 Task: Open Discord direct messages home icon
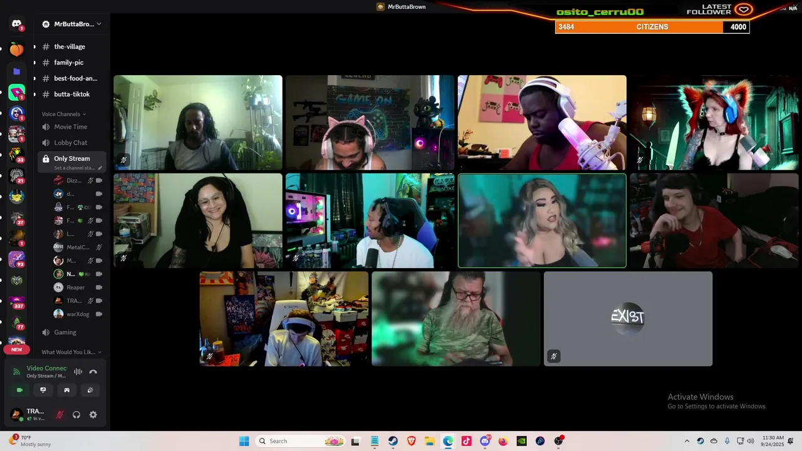pos(17,24)
